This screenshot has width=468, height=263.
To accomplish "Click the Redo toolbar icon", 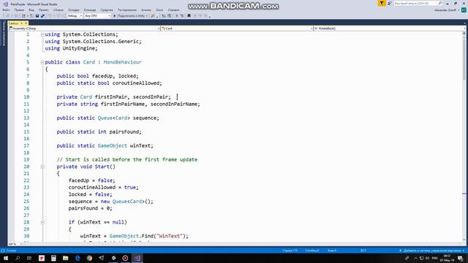I will tap(58, 16).
